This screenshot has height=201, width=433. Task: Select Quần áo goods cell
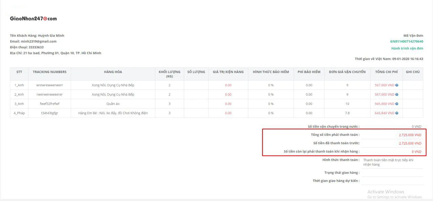113,104
